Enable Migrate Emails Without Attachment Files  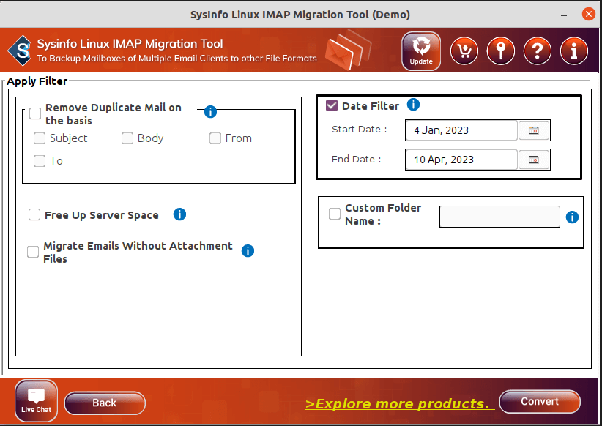[x=33, y=252]
